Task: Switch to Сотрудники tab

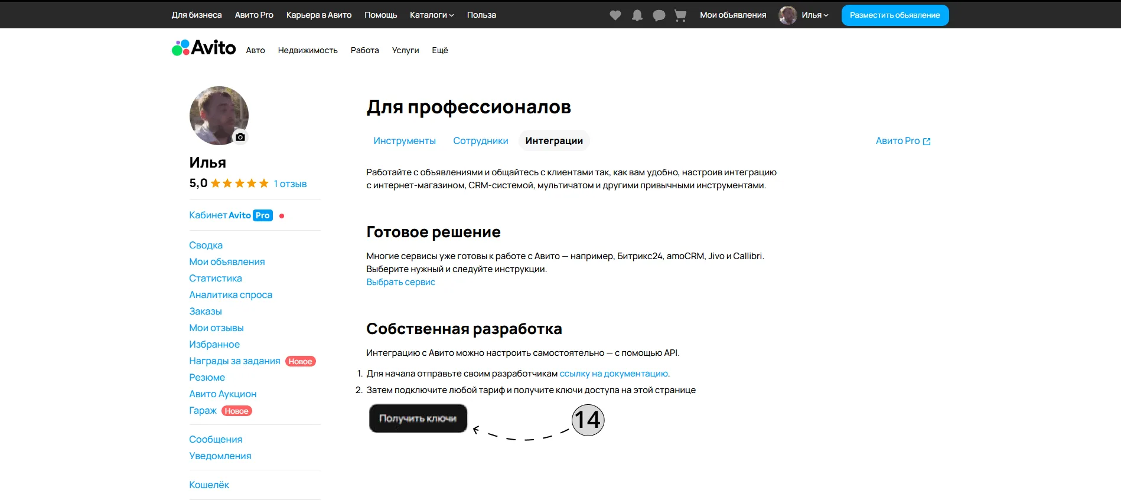Action: (x=481, y=140)
